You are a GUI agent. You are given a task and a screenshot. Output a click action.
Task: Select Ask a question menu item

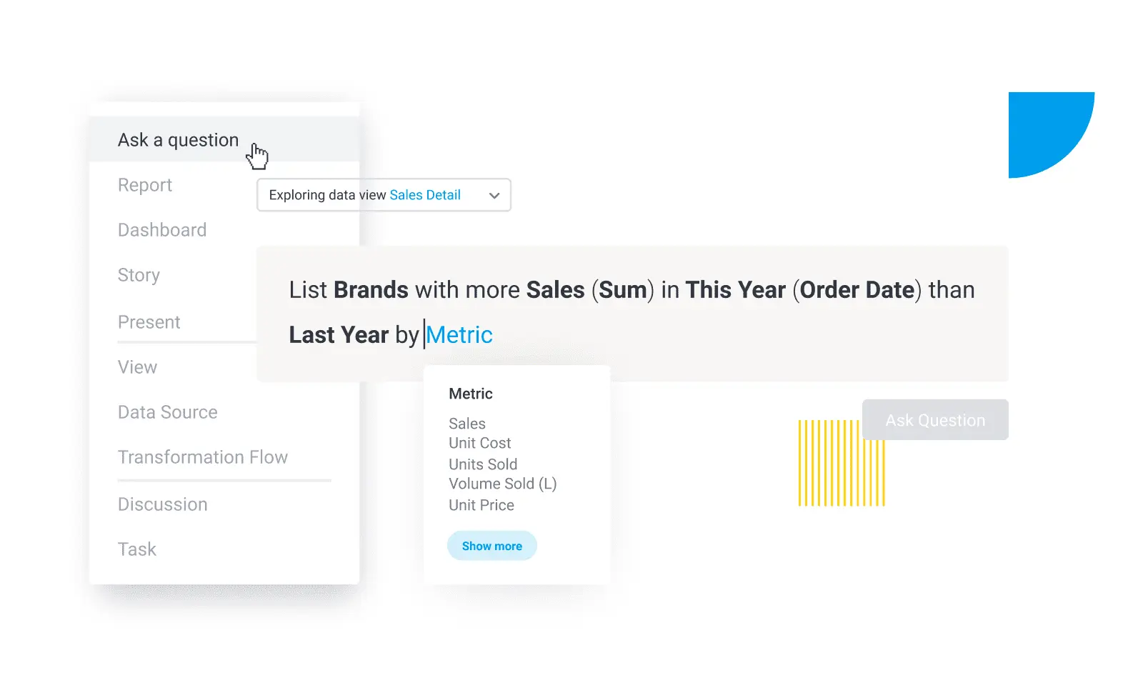(178, 140)
